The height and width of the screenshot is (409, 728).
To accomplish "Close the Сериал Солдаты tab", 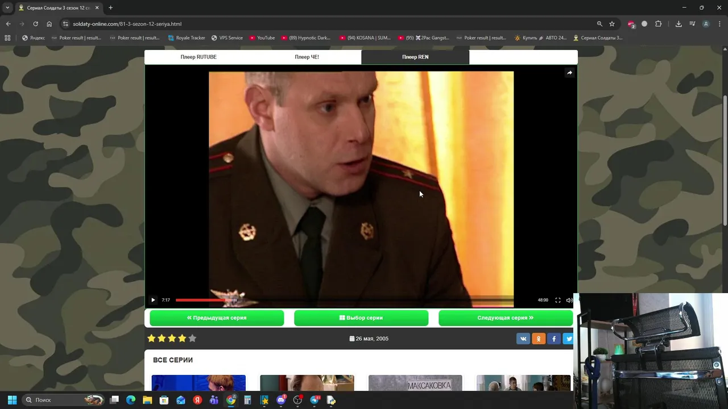I will pos(97,8).
